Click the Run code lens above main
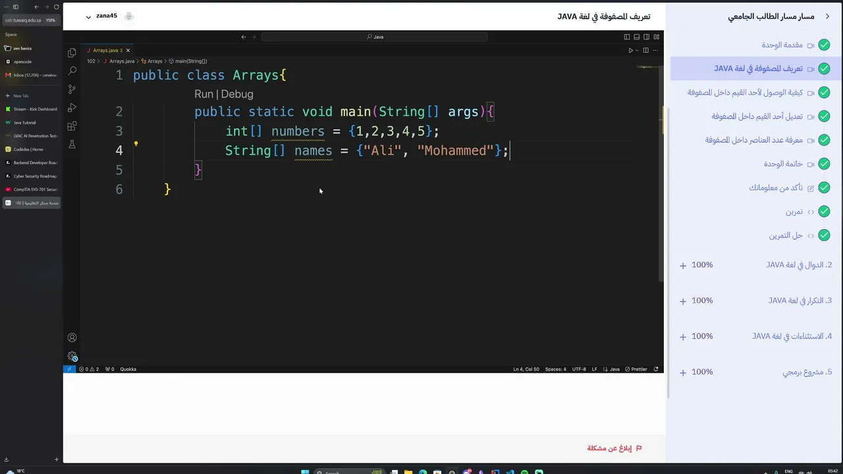 coord(204,94)
